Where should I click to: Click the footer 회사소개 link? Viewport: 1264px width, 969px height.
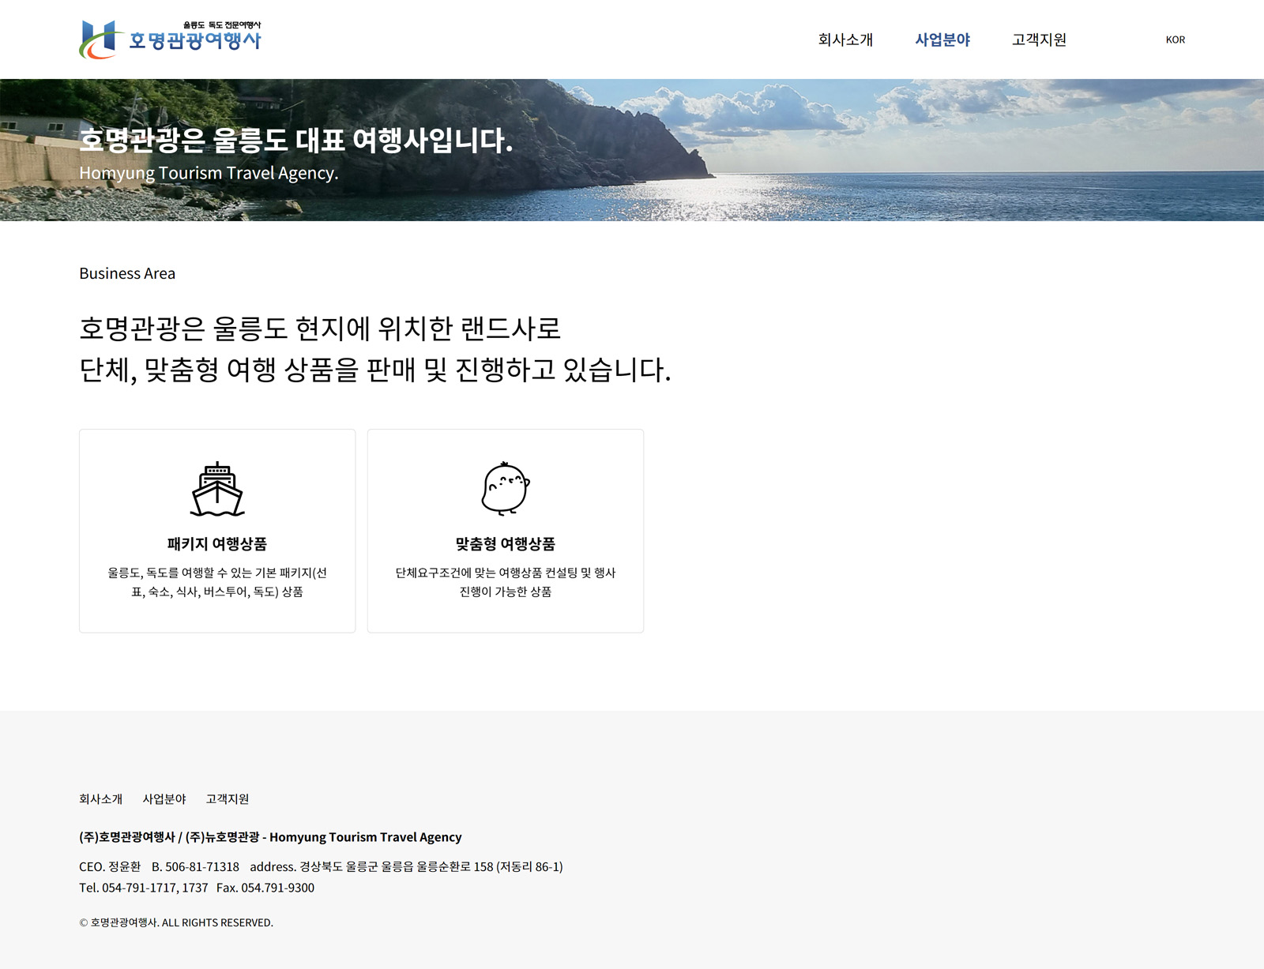click(x=100, y=799)
